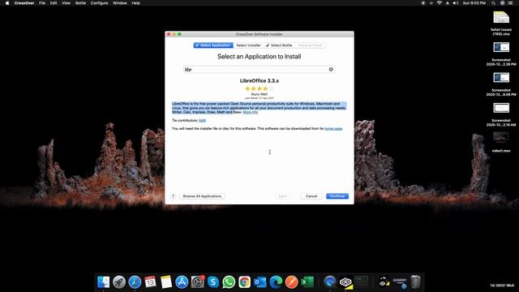Switch to the Select Application step

point(213,45)
